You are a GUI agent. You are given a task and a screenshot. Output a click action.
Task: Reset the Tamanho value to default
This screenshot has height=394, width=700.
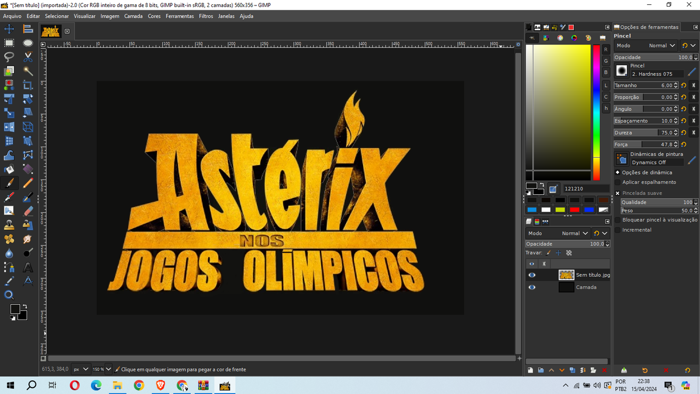point(684,85)
